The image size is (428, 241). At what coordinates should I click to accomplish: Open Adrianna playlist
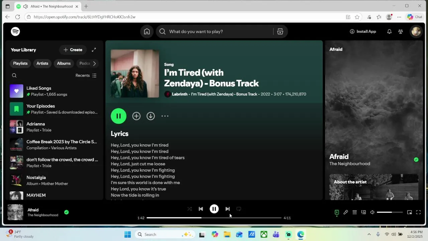(53, 127)
